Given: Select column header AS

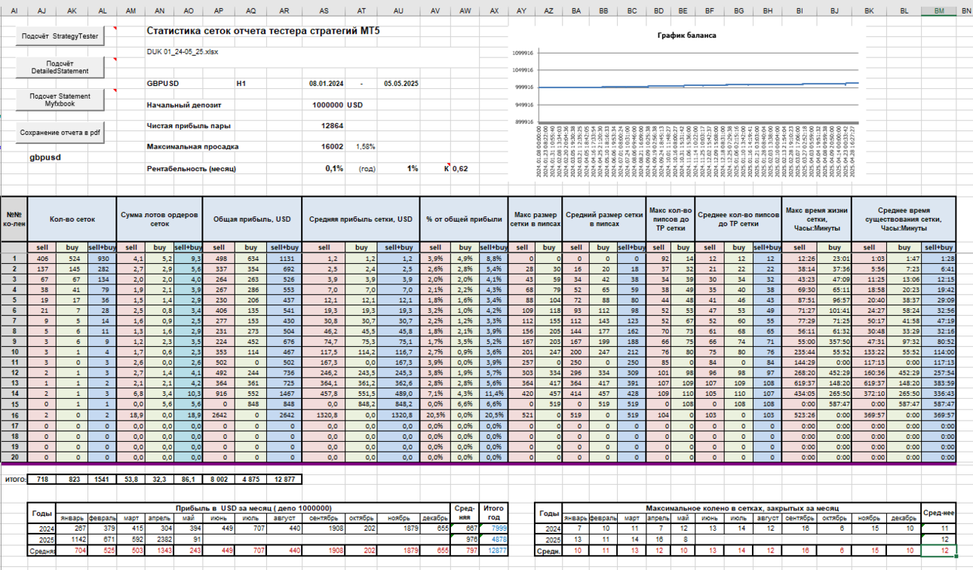Looking at the screenshot, I should click(x=324, y=11).
